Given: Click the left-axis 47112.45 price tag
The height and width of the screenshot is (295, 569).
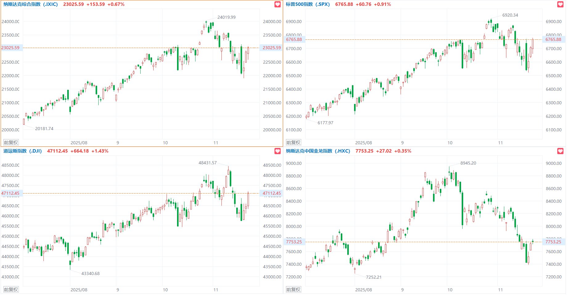Looking at the screenshot, I should pos(10,193).
